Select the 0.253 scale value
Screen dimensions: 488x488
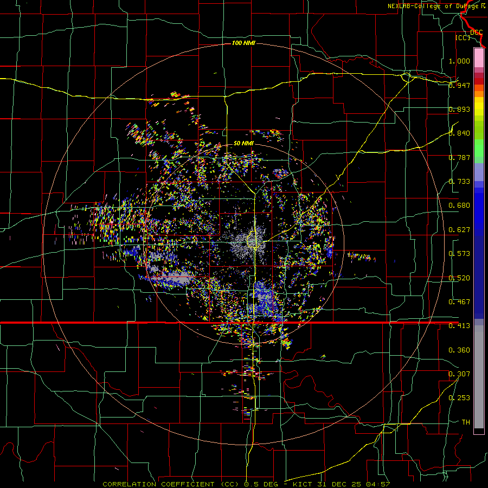459,398
